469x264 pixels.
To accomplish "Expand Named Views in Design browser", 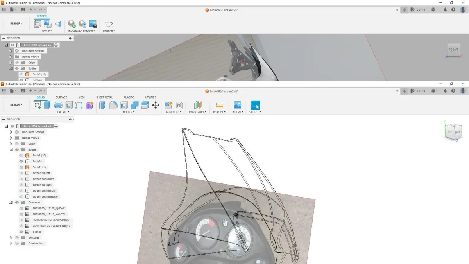I will click(x=11, y=138).
